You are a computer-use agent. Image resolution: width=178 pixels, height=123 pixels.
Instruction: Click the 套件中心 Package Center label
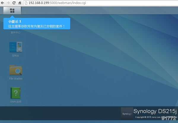click(x=16, y=33)
